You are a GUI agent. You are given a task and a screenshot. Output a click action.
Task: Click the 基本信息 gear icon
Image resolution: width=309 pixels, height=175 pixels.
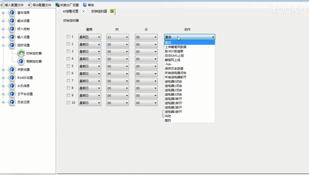[12, 13]
